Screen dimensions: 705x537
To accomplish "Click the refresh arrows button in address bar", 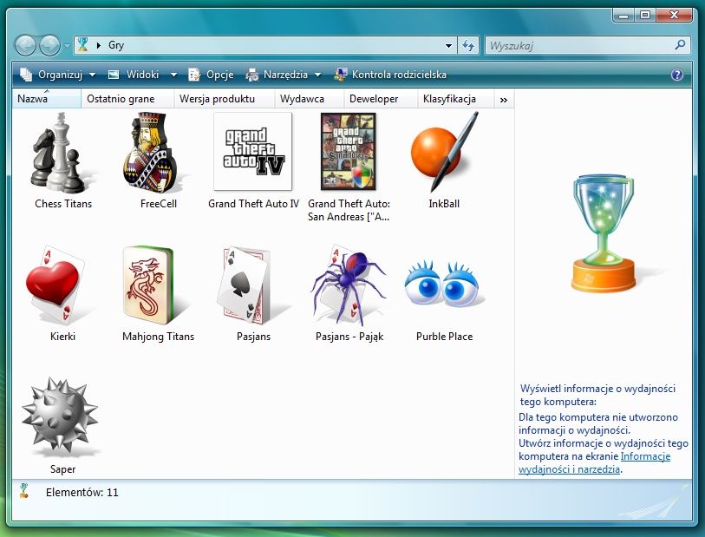I will click(x=468, y=45).
